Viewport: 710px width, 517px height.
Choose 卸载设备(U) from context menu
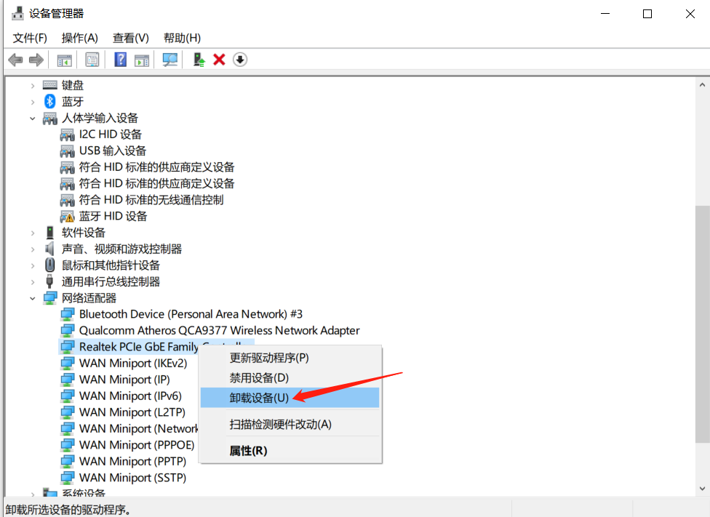[x=290, y=398]
